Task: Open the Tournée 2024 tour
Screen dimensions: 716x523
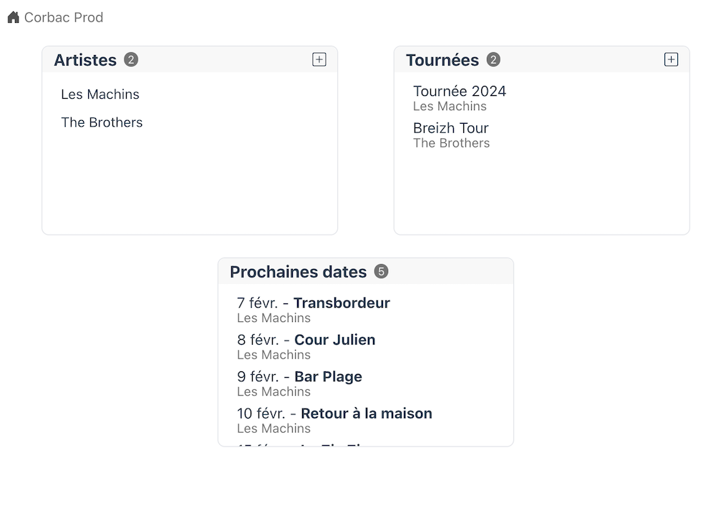Action: click(460, 92)
